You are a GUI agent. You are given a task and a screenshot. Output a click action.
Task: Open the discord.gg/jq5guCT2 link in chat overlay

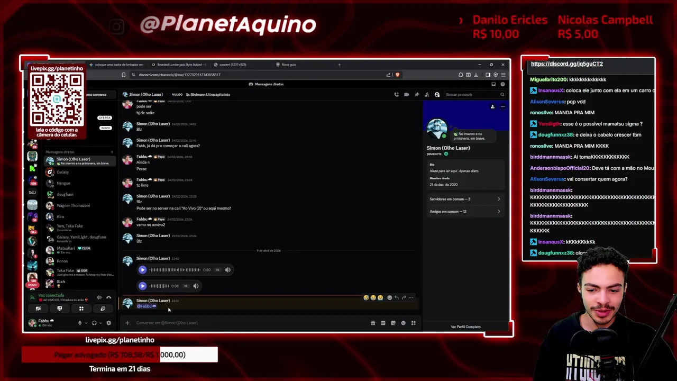click(x=567, y=64)
